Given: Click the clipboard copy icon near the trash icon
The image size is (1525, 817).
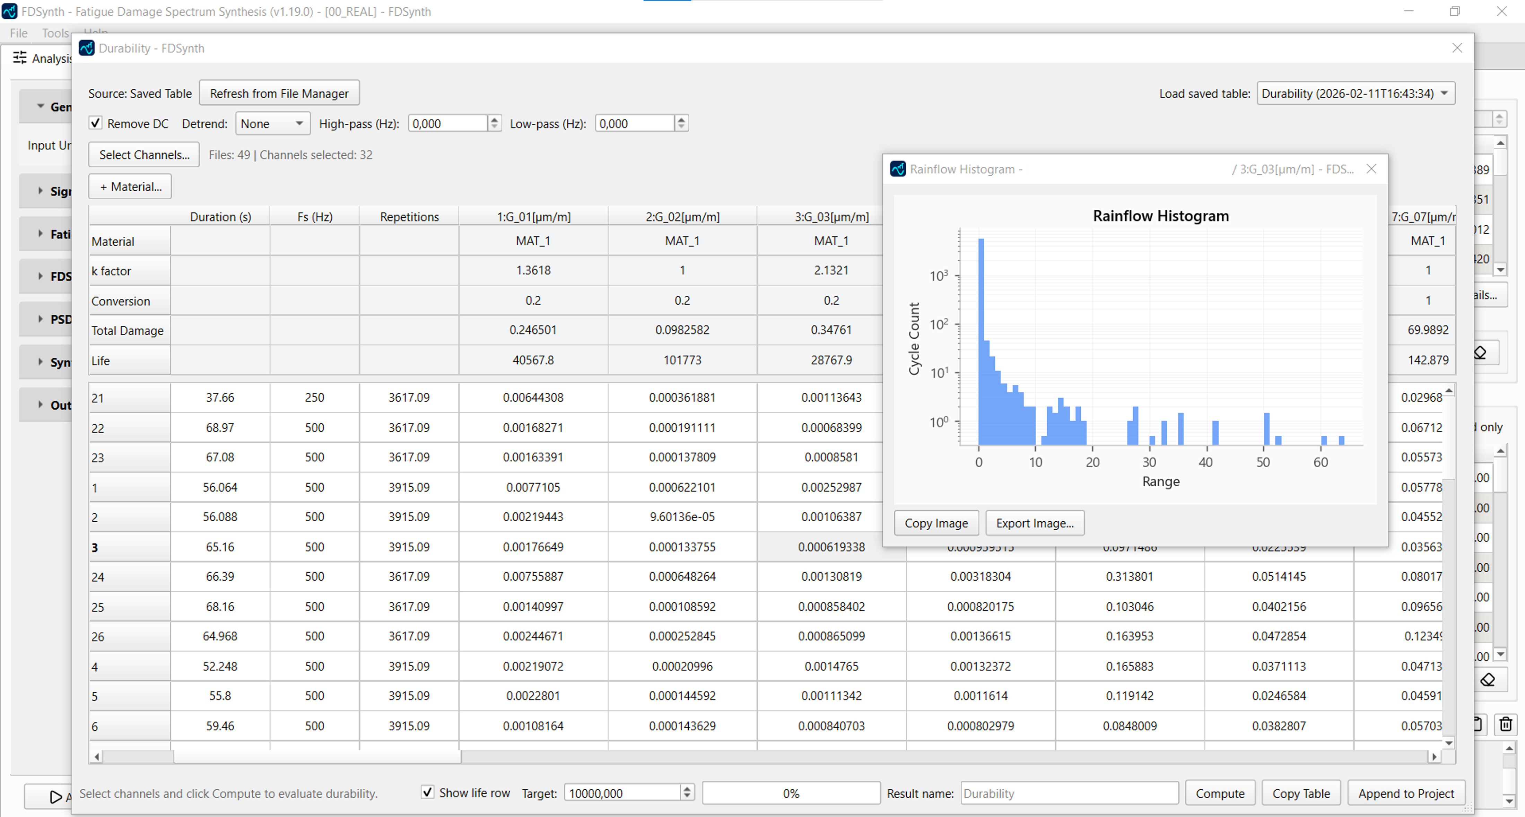Looking at the screenshot, I should coord(1478,724).
